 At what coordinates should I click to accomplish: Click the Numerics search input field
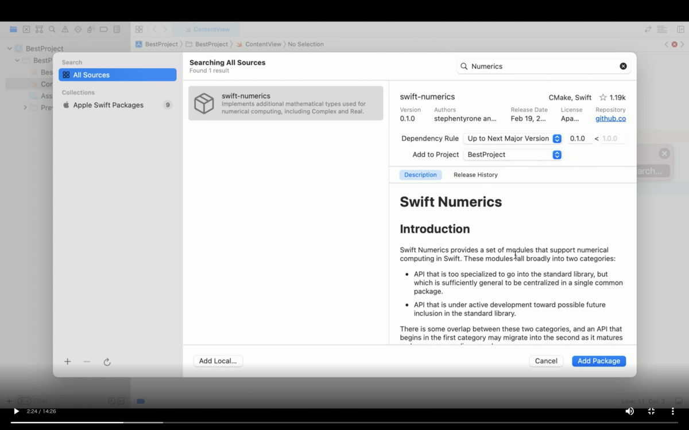(x=544, y=67)
